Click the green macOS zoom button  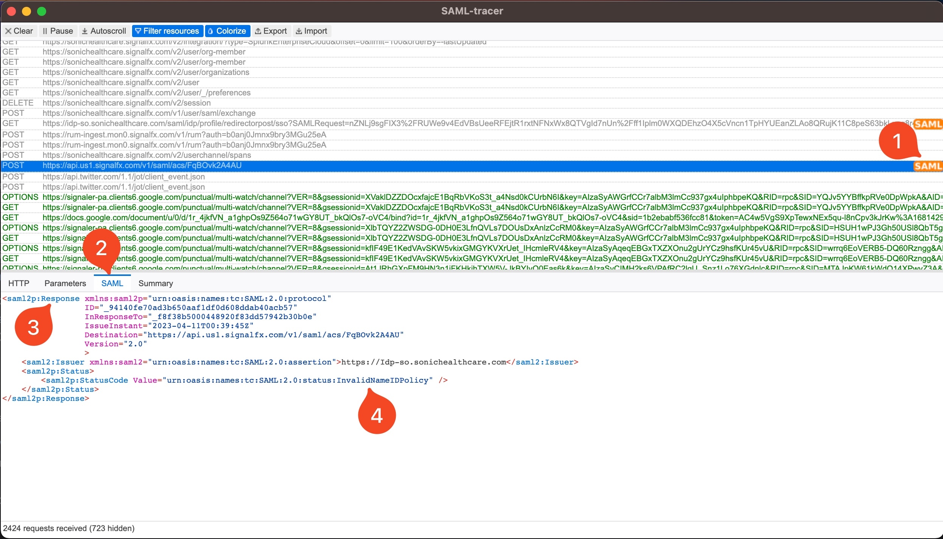[42, 11]
